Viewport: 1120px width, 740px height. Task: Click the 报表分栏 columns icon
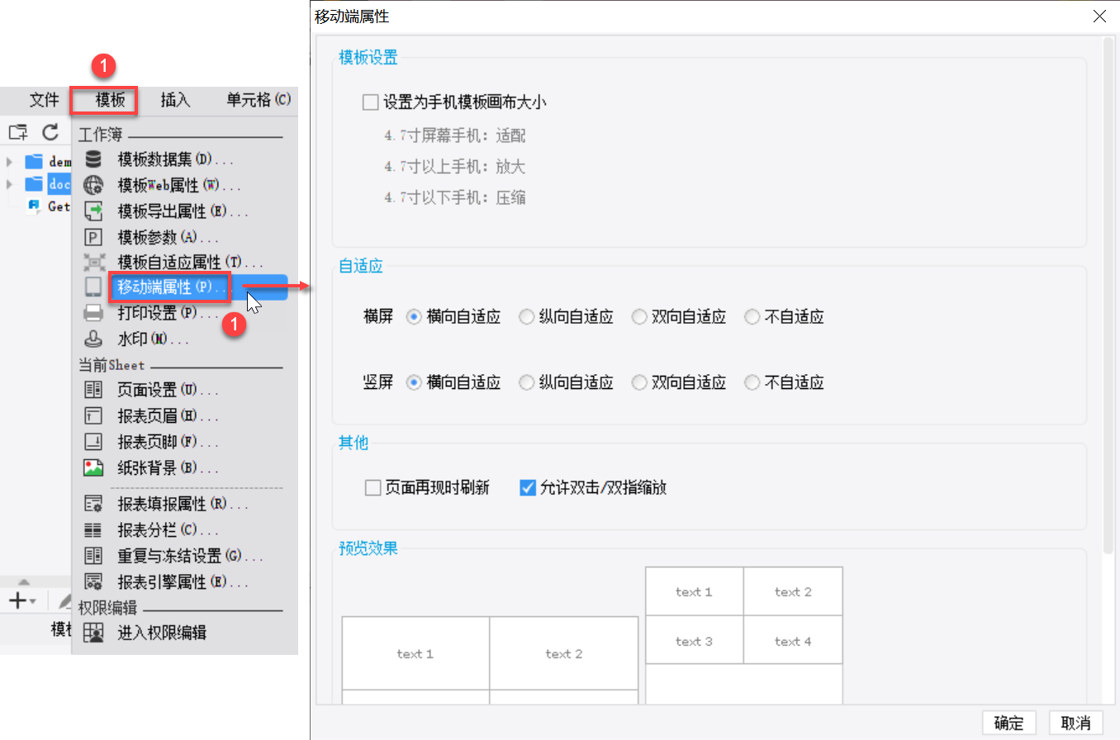pyautogui.click(x=93, y=529)
